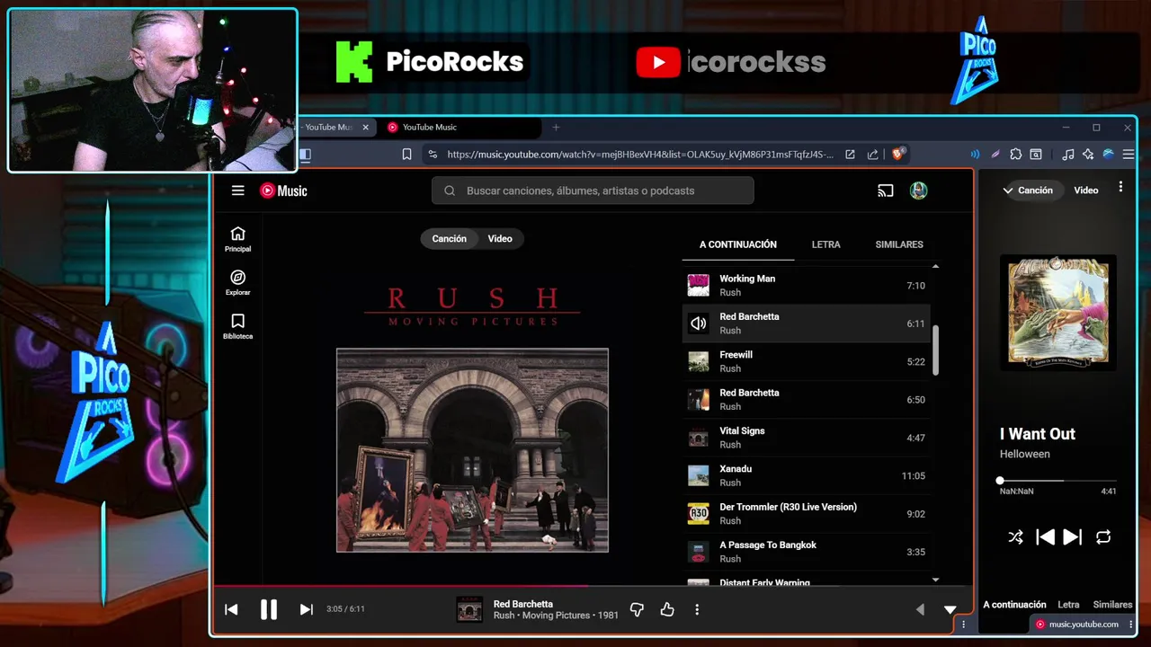This screenshot has height=647, width=1151.
Task: Click I Want Out progress slider
Action: [1057, 481]
